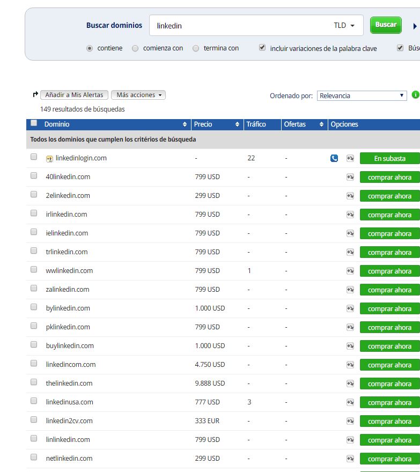The image size is (420, 472).
Task: Click the phone icon for linkedinlogin.com
Action: click(334, 158)
